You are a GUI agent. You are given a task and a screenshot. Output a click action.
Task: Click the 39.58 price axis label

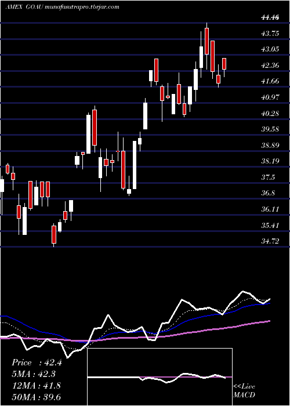pyautogui.click(x=270, y=129)
